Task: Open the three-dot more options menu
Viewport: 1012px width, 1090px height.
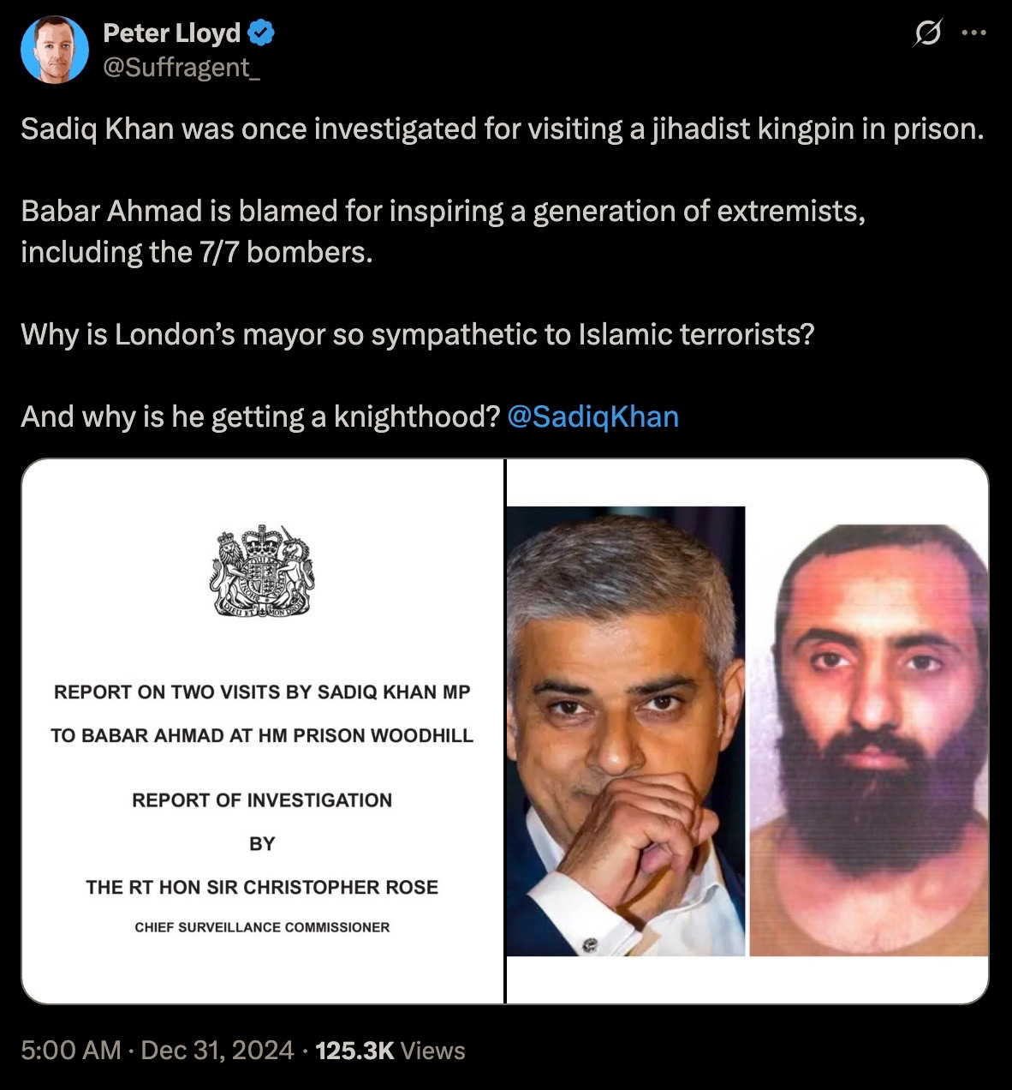Action: click(x=974, y=34)
